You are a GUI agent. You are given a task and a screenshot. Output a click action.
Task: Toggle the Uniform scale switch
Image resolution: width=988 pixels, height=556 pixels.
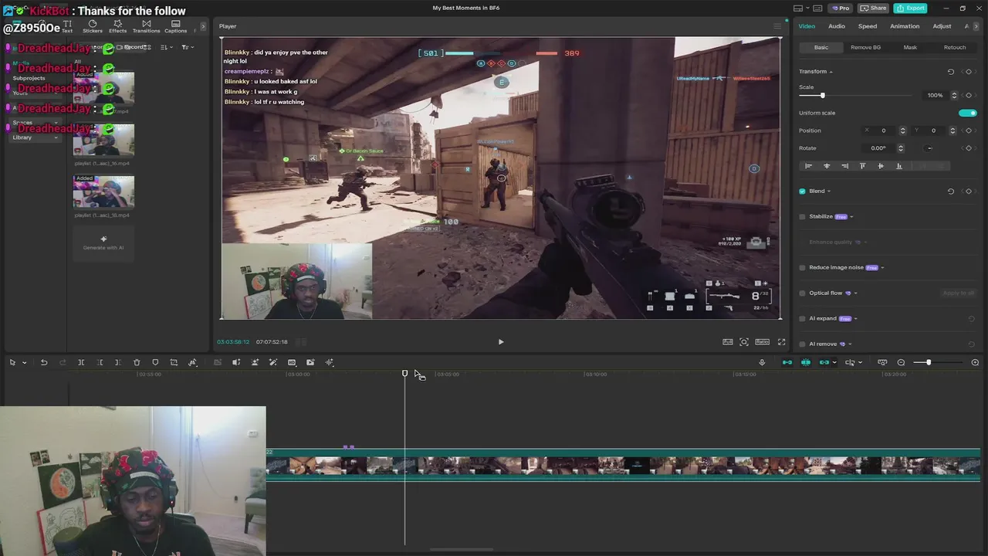(968, 113)
